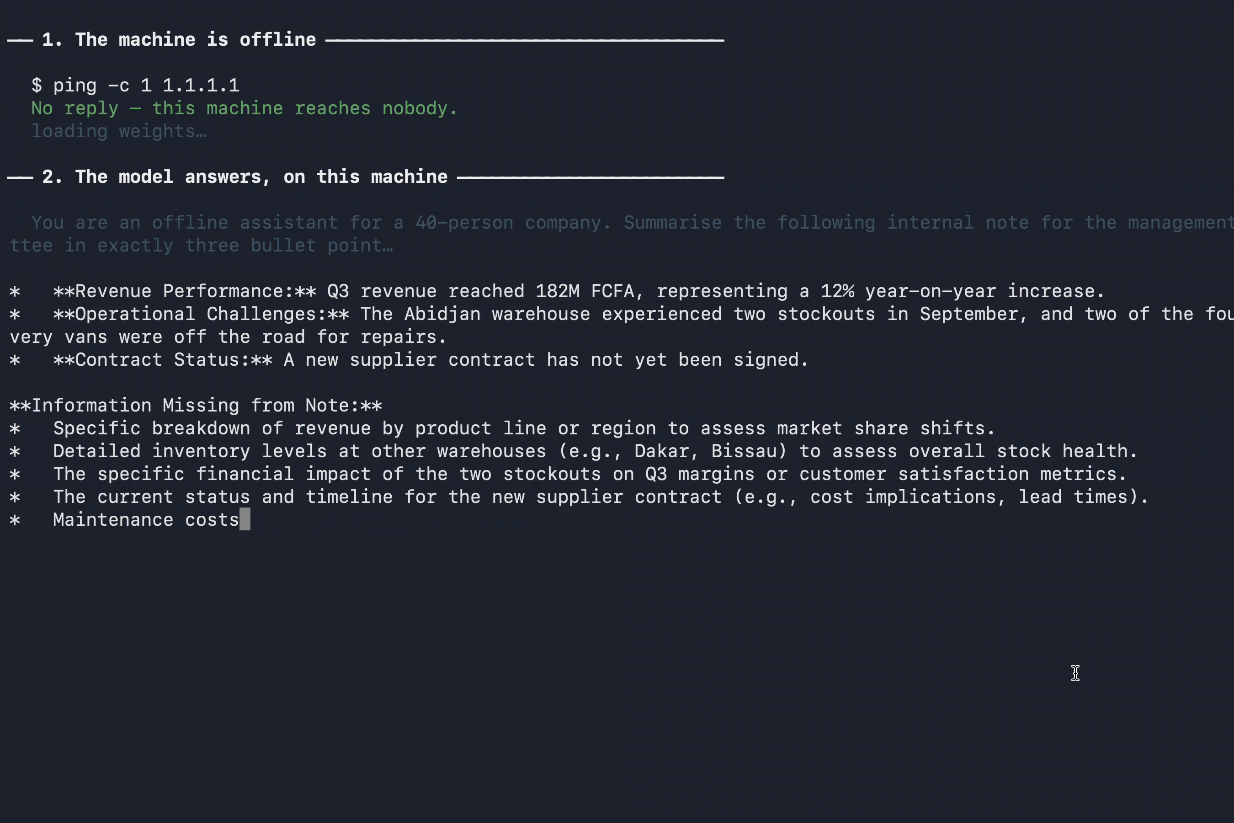Click the '**Contract Status:**' bullet label

tap(163, 359)
